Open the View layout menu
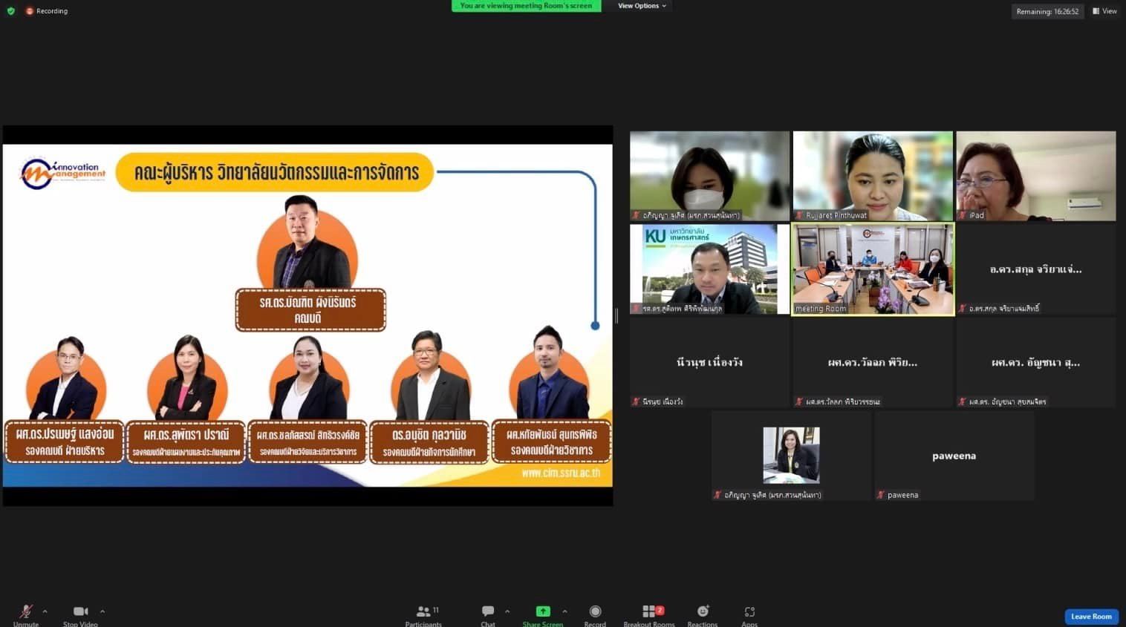1126x627 pixels. pos(1104,11)
